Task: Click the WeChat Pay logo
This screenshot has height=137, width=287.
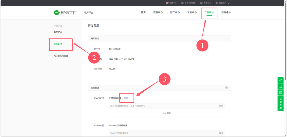Action: pyautogui.click(x=65, y=13)
